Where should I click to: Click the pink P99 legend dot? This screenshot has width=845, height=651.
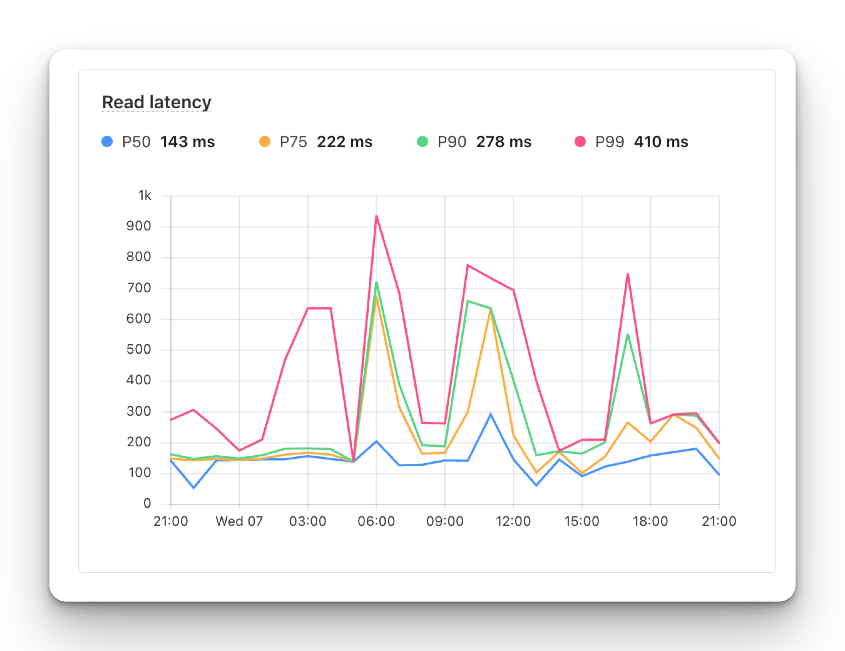point(580,142)
